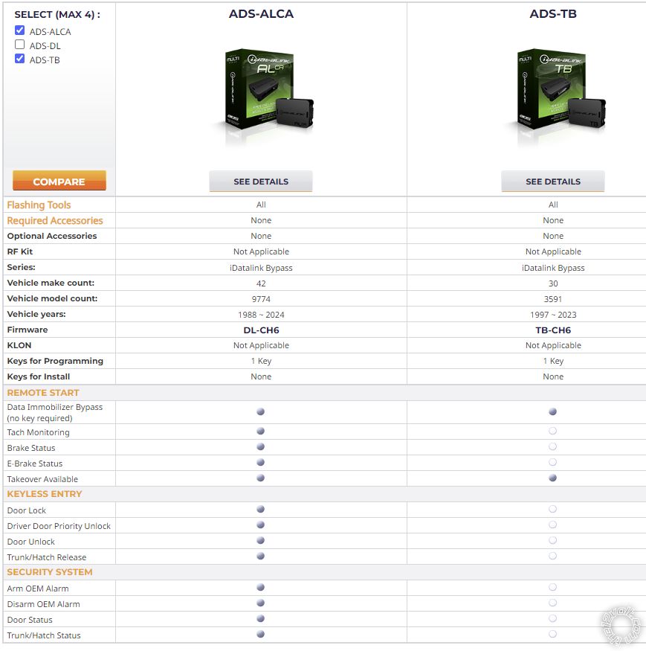Uncheck the ADS-ALCA checkbox
This screenshot has height=651, width=646.
[19, 31]
